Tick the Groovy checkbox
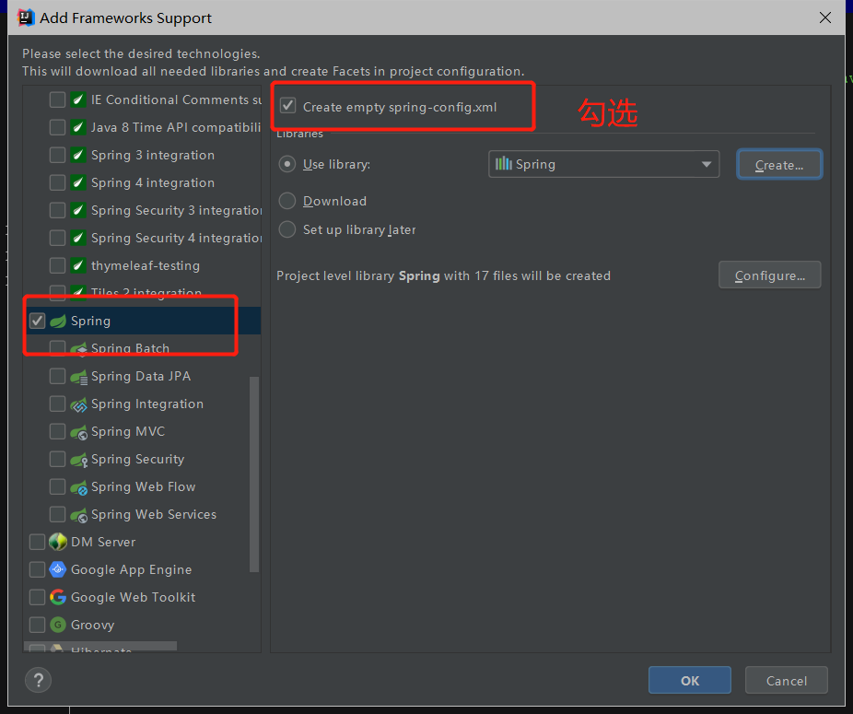853x714 pixels. tap(37, 625)
